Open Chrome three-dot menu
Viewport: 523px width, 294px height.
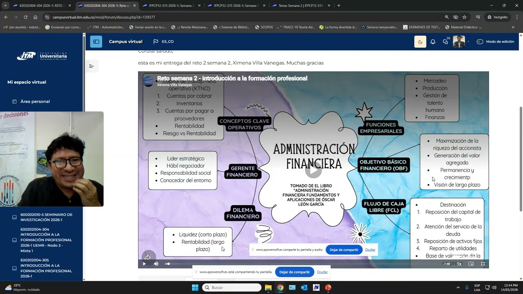click(516, 17)
